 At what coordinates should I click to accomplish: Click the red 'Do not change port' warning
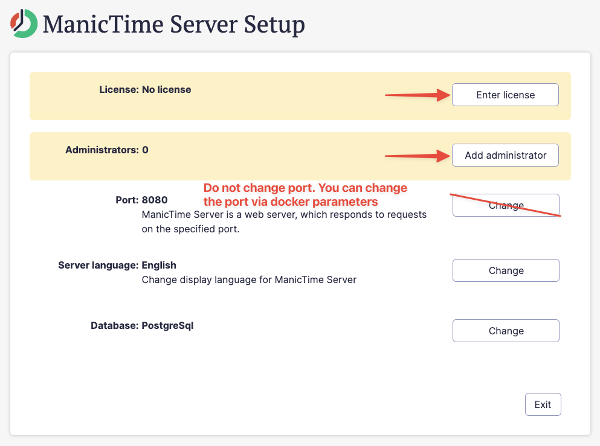pos(305,194)
